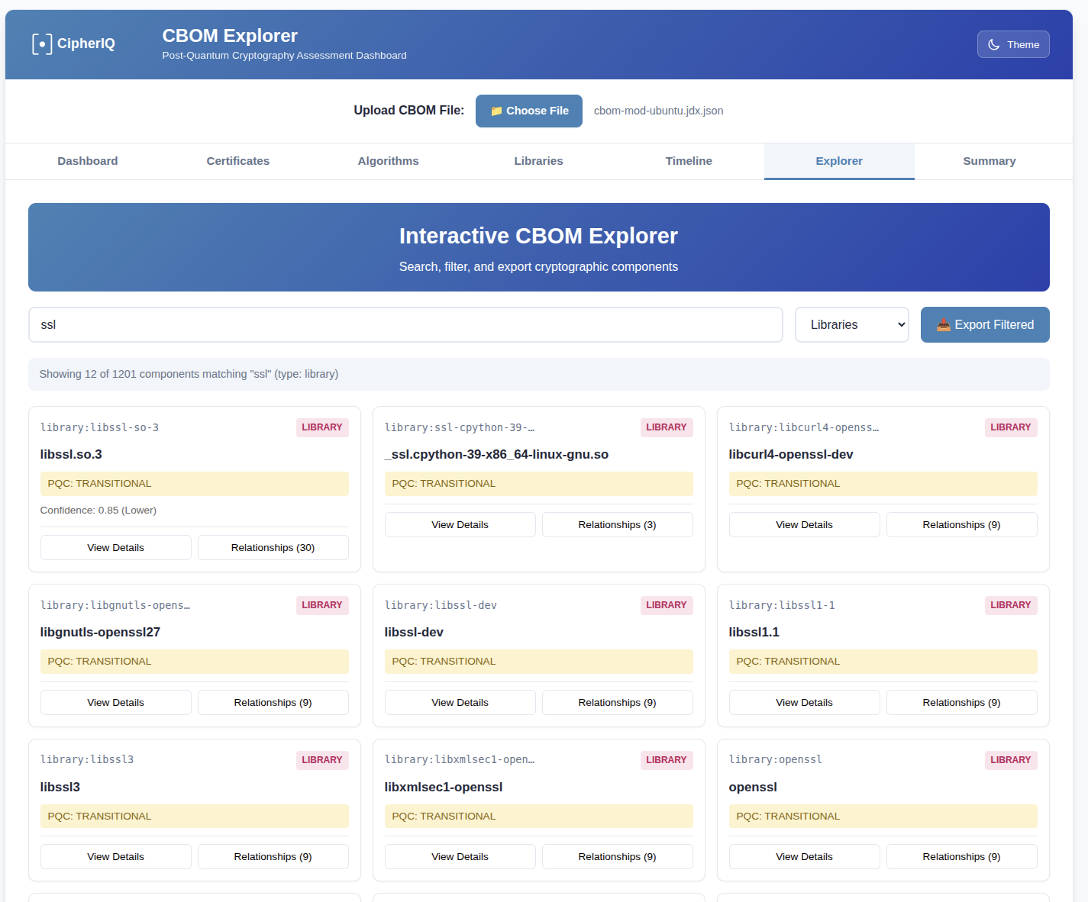Click the search field containing ssl
This screenshot has height=902, width=1088.
coord(405,324)
